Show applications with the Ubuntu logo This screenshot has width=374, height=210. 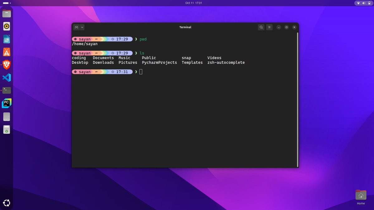click(x=7, y=203)
